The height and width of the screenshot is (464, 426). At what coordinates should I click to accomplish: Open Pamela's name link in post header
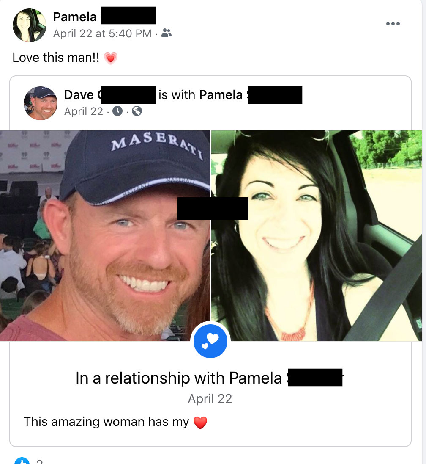coord(104,17)
